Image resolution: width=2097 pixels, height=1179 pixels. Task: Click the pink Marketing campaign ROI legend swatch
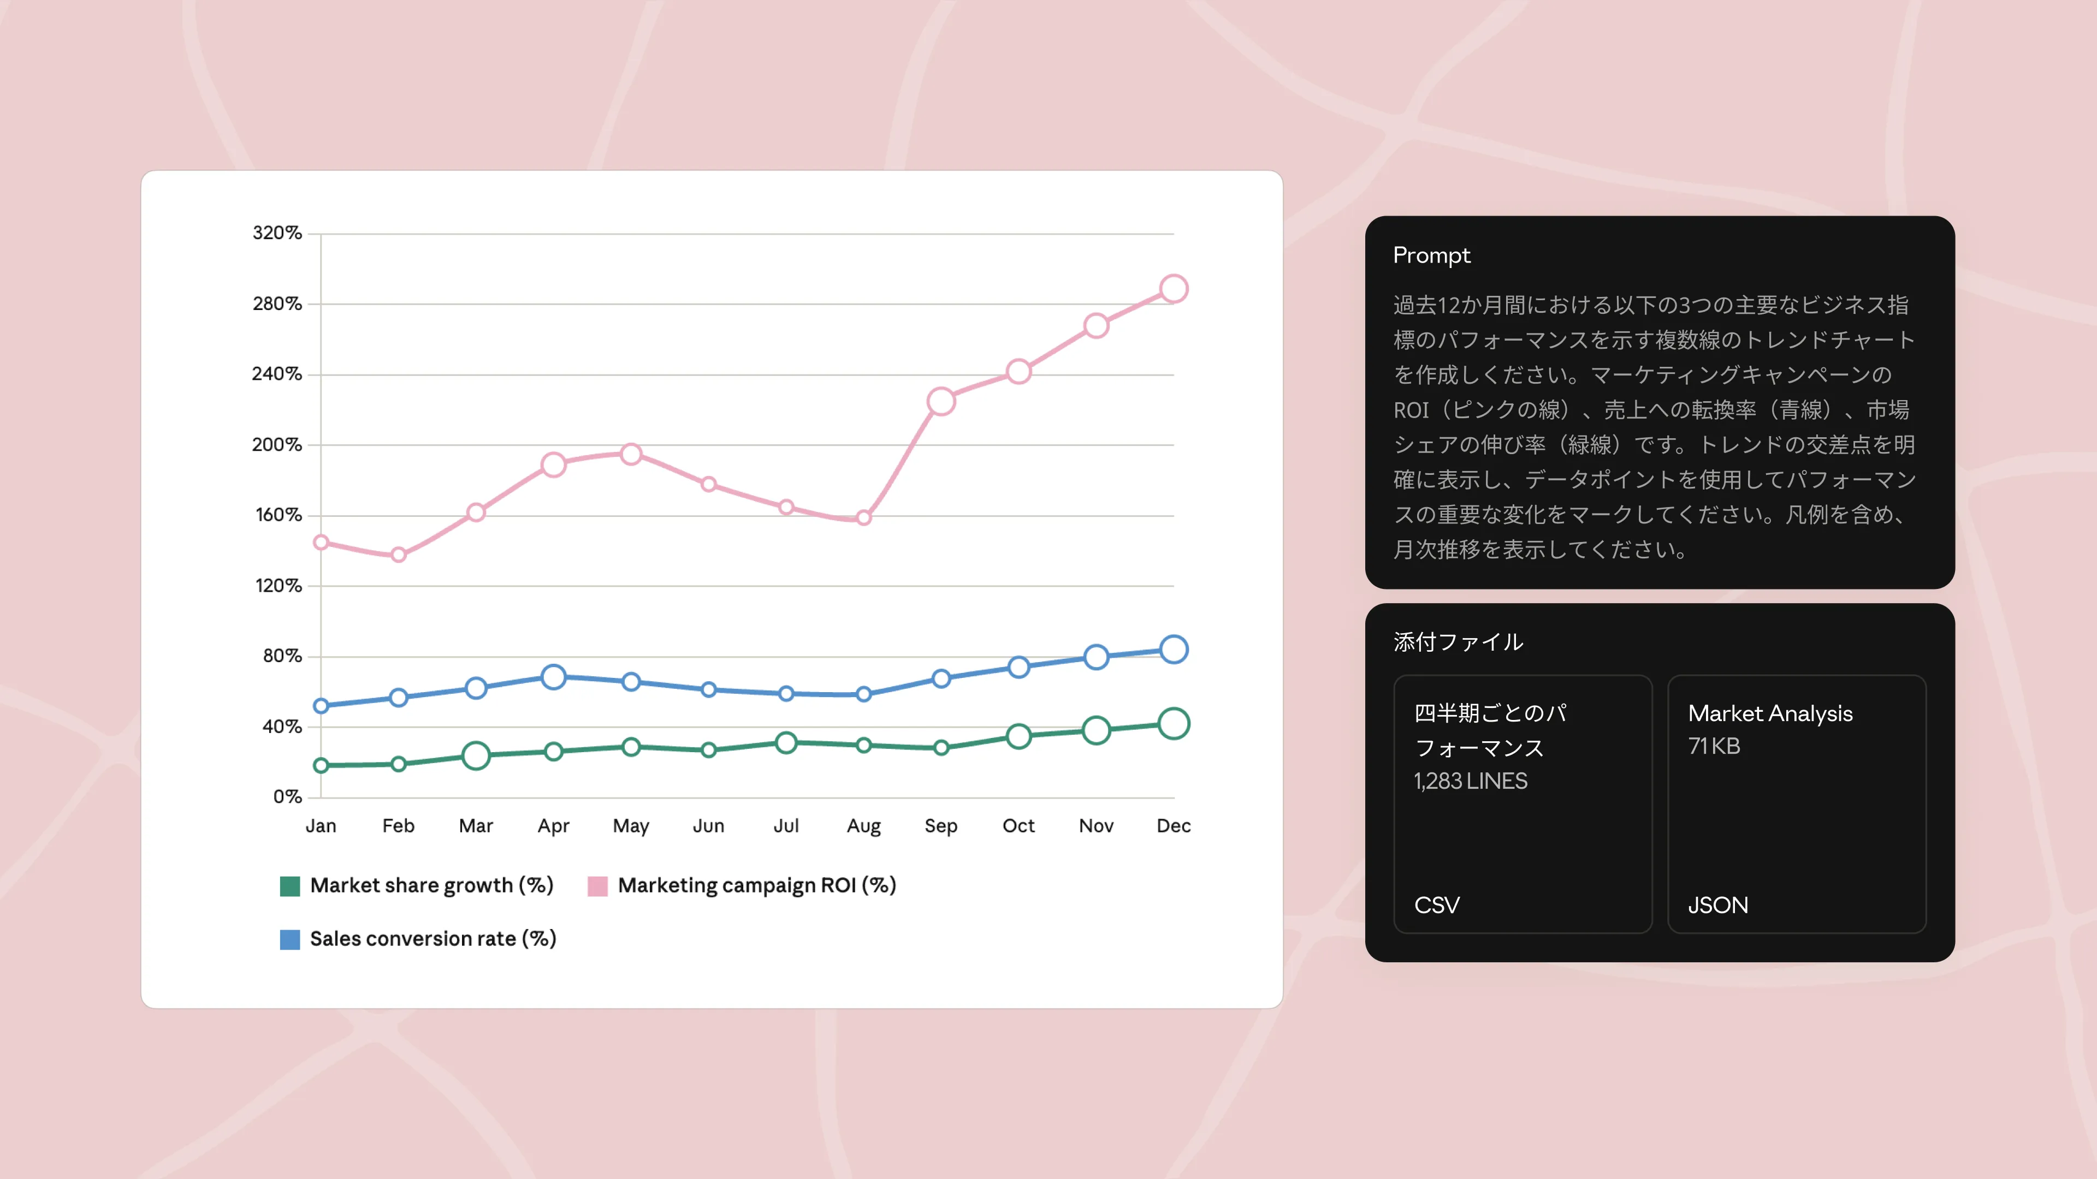597,886
